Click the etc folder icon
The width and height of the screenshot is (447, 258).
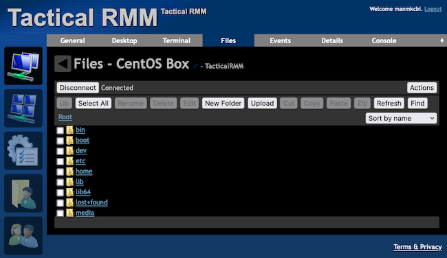pyautogui.click(x=69, y=161)
